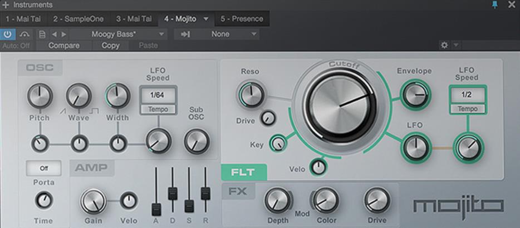Viewport: 520px width, 228px height.
Task: Open dropdown arrow on Mojito tab
Action: [206, 19]
